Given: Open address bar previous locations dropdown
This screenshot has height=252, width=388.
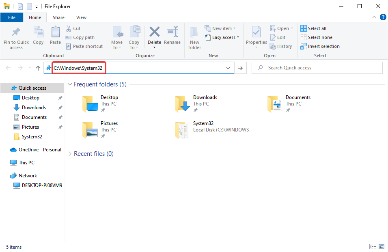Looking at the screenshot, I should tap(228, 68).
